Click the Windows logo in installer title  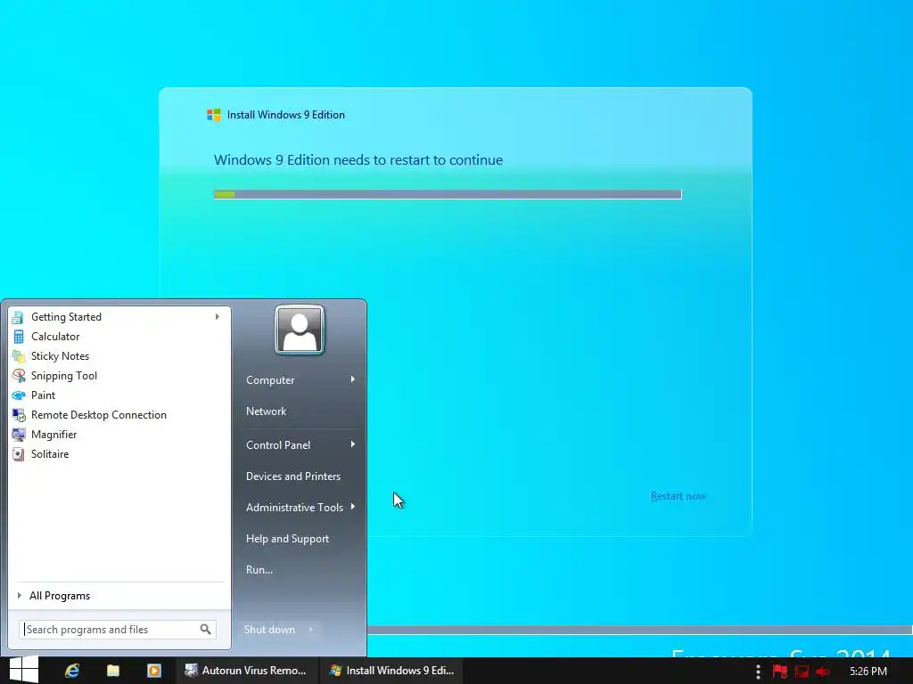214,115
